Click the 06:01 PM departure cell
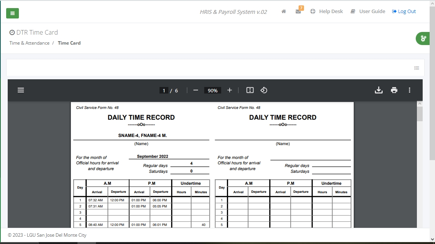 coord(161,225)
